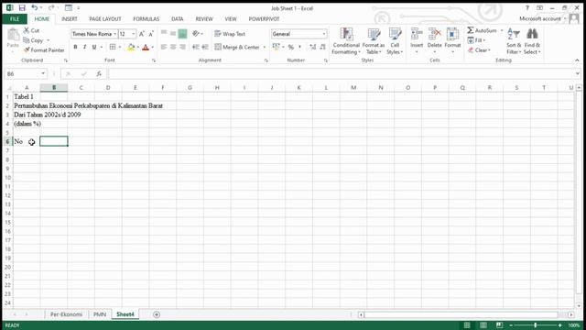Click AutoSum

click(x=483, y=30)
